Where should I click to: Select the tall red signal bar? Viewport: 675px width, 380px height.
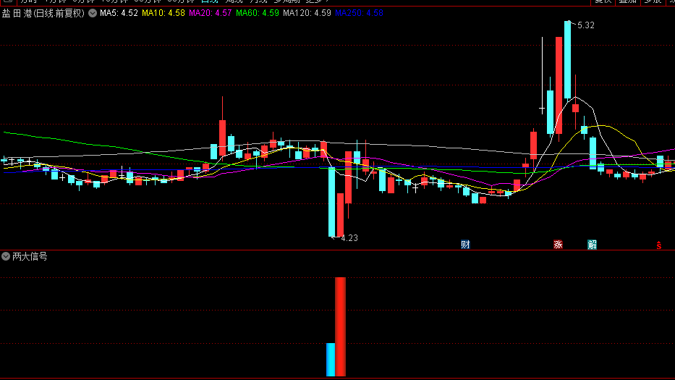(x=340, y=326)
